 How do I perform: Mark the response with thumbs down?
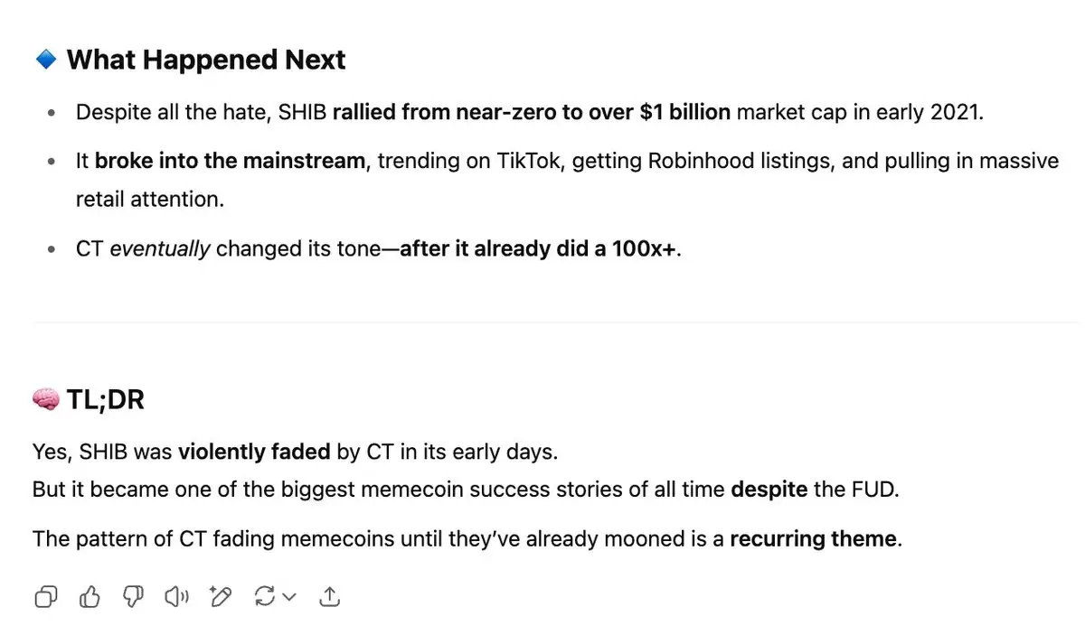(x=133, y=596)
